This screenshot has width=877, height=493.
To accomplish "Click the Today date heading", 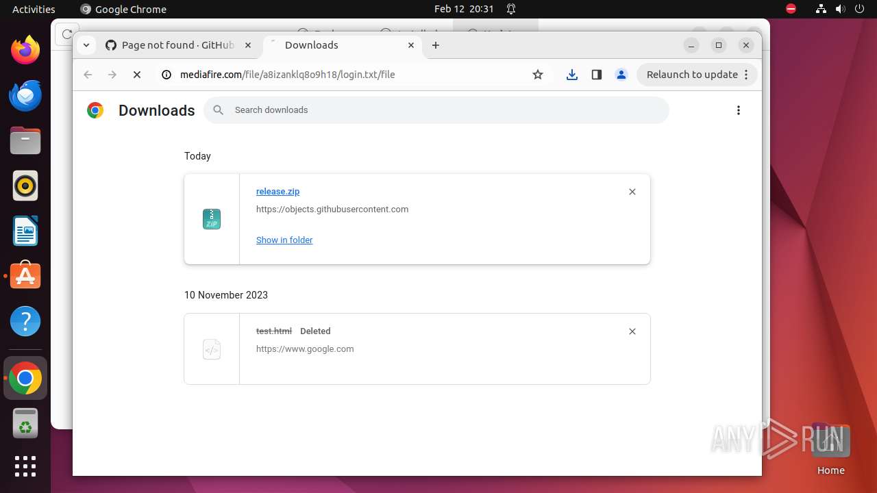I will pos(197,156).
